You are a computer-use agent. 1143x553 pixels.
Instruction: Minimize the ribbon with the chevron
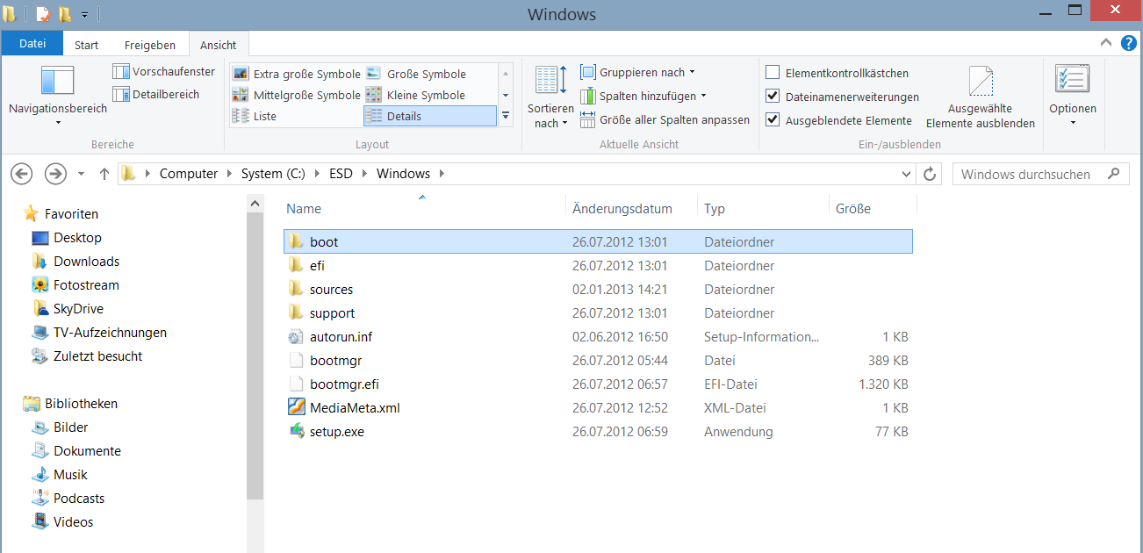1106,41
